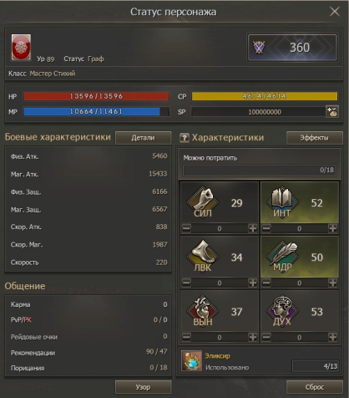
Task: Open the Детали combat details button
Action: [143, 138]
